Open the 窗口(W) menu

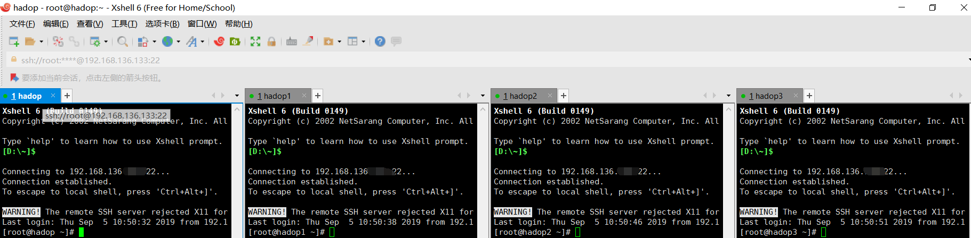pos(202,24)
